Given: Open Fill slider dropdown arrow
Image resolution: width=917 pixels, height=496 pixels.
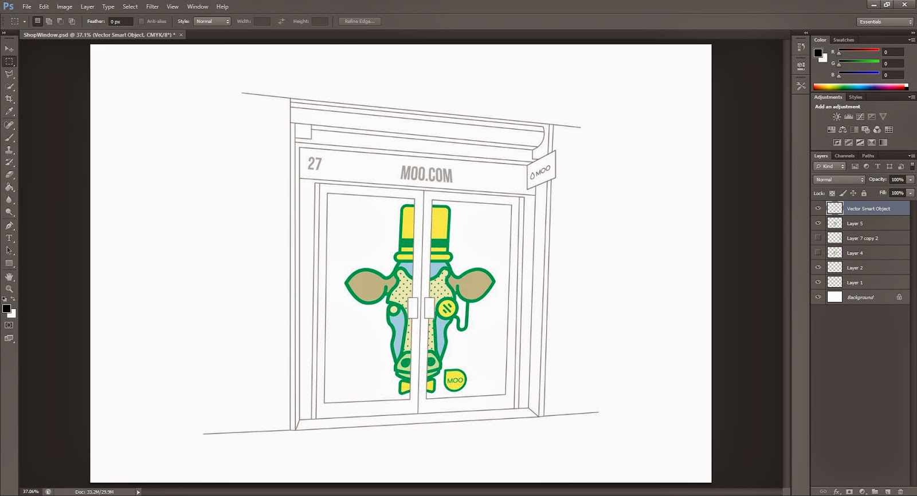Looking at the screenshot, I should [x=910, y=193].
